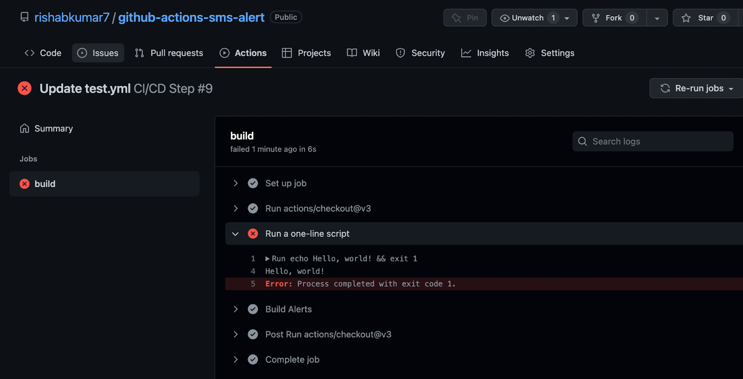This screenshot has width=743, height=379.
Task: Click the Fork button
Action: tap(614, 18)
